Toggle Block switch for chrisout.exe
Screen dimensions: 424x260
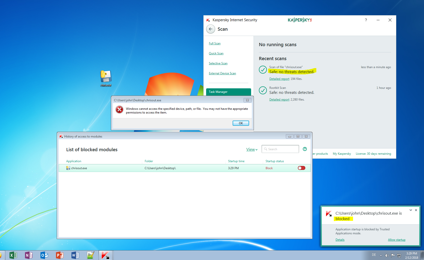pyautogui.click(x=302, y=168)
